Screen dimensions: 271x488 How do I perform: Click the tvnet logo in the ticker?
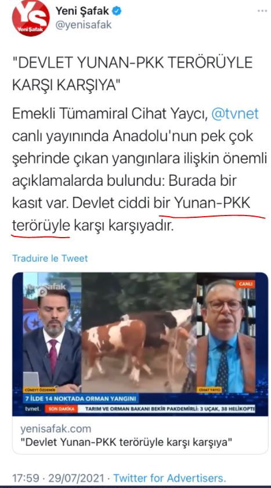33,408
